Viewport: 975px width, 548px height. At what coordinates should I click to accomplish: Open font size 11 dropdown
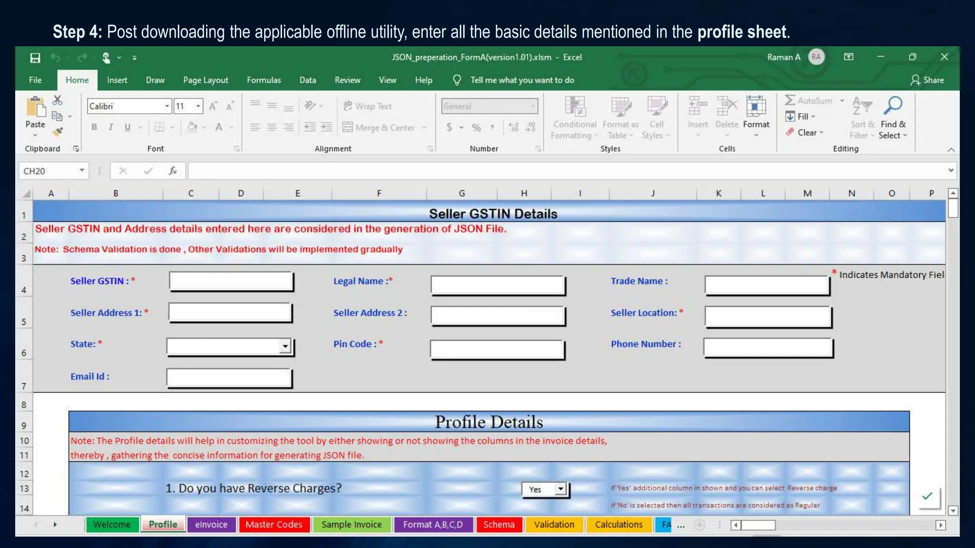pos(198,106)
